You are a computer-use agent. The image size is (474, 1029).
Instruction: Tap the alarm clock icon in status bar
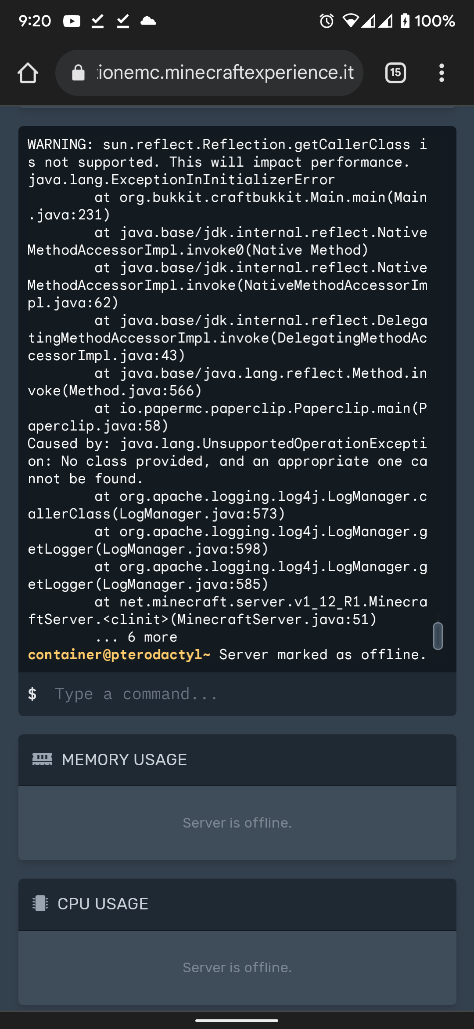325,21
